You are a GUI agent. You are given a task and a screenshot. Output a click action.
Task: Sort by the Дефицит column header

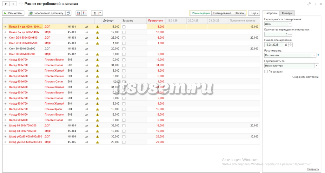coord(111,21)
